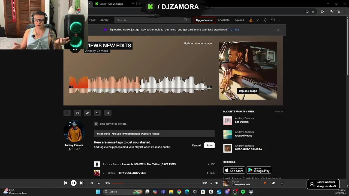Seek on the player progress bar
Image resolution: width=349 pixels, height=196 pixels.
(x=156, y=183)
